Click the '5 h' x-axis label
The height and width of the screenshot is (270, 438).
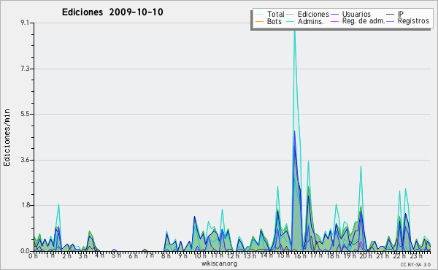point(116,255)
